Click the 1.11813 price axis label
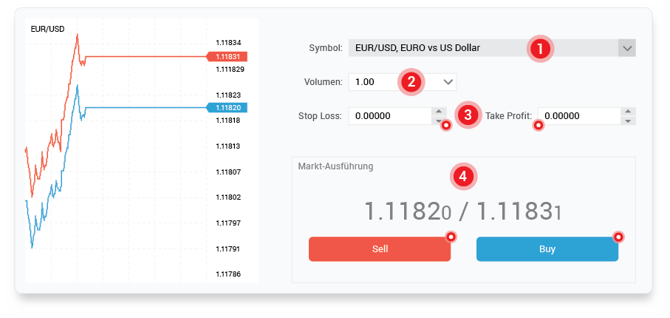670x318 pixels. [228, 146]
